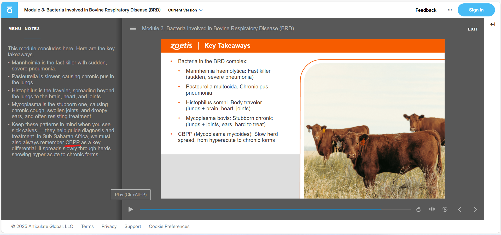The height and width of the screenshot is (235, 501).
Task: Open the Terms link in footer
Action: click(x=87, y=226)
